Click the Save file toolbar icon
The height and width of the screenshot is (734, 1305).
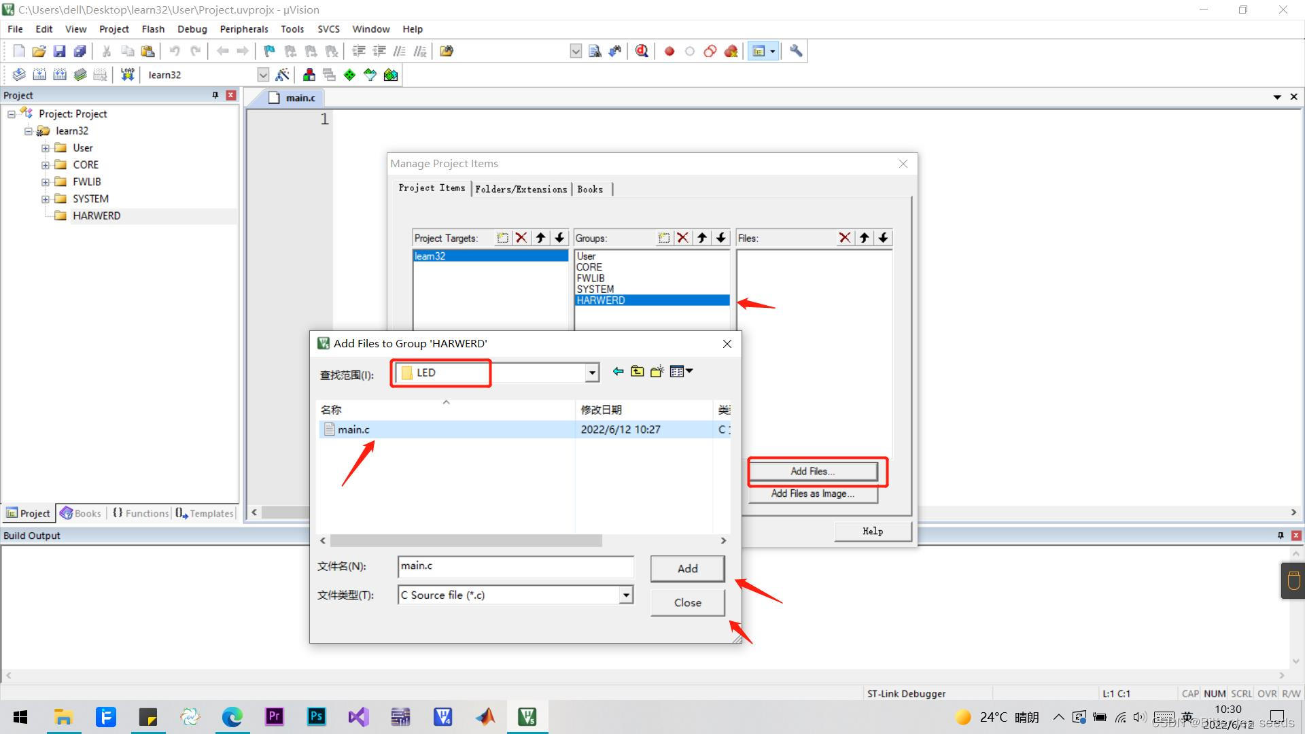(x=59, y=51)
